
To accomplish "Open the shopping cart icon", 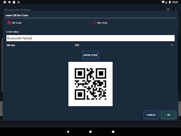I will [x=168, y=10].
